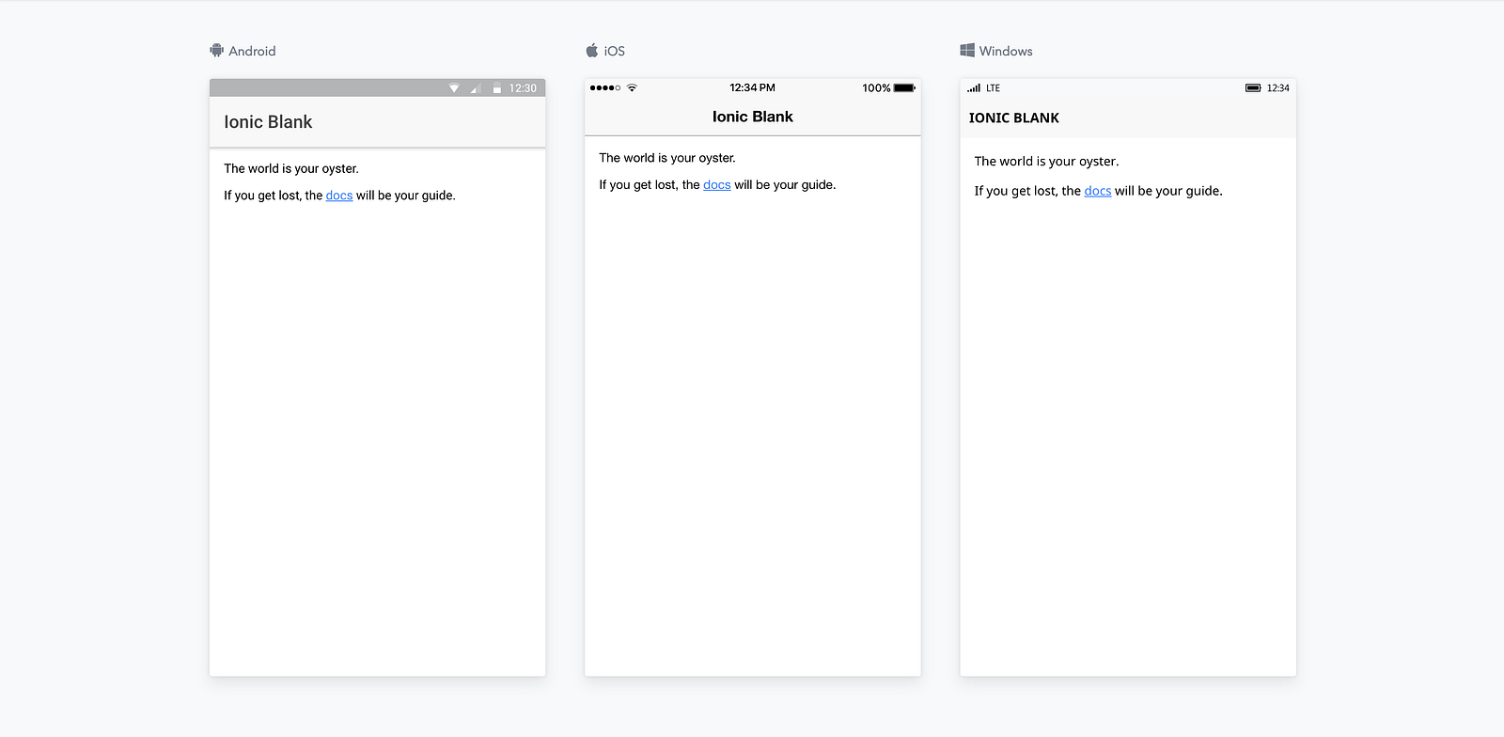Follow the docs link in Windows preview

[1097, 191]
